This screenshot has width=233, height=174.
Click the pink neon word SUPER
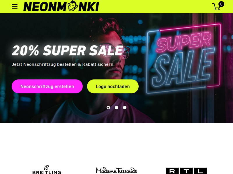point(184,42)
